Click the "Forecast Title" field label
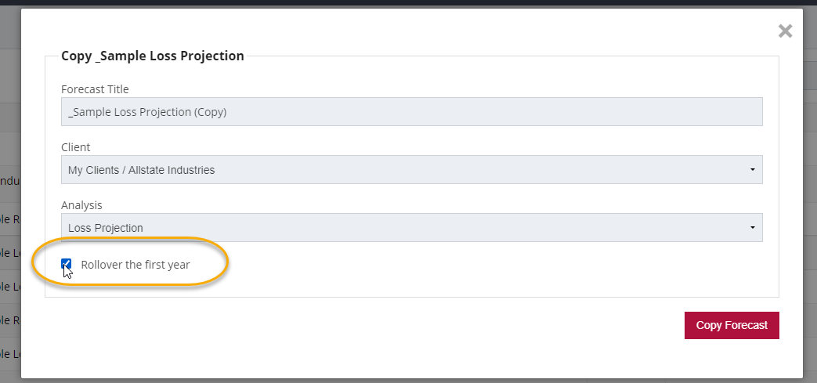The image size is (817, 383). [x=95, y=89]
